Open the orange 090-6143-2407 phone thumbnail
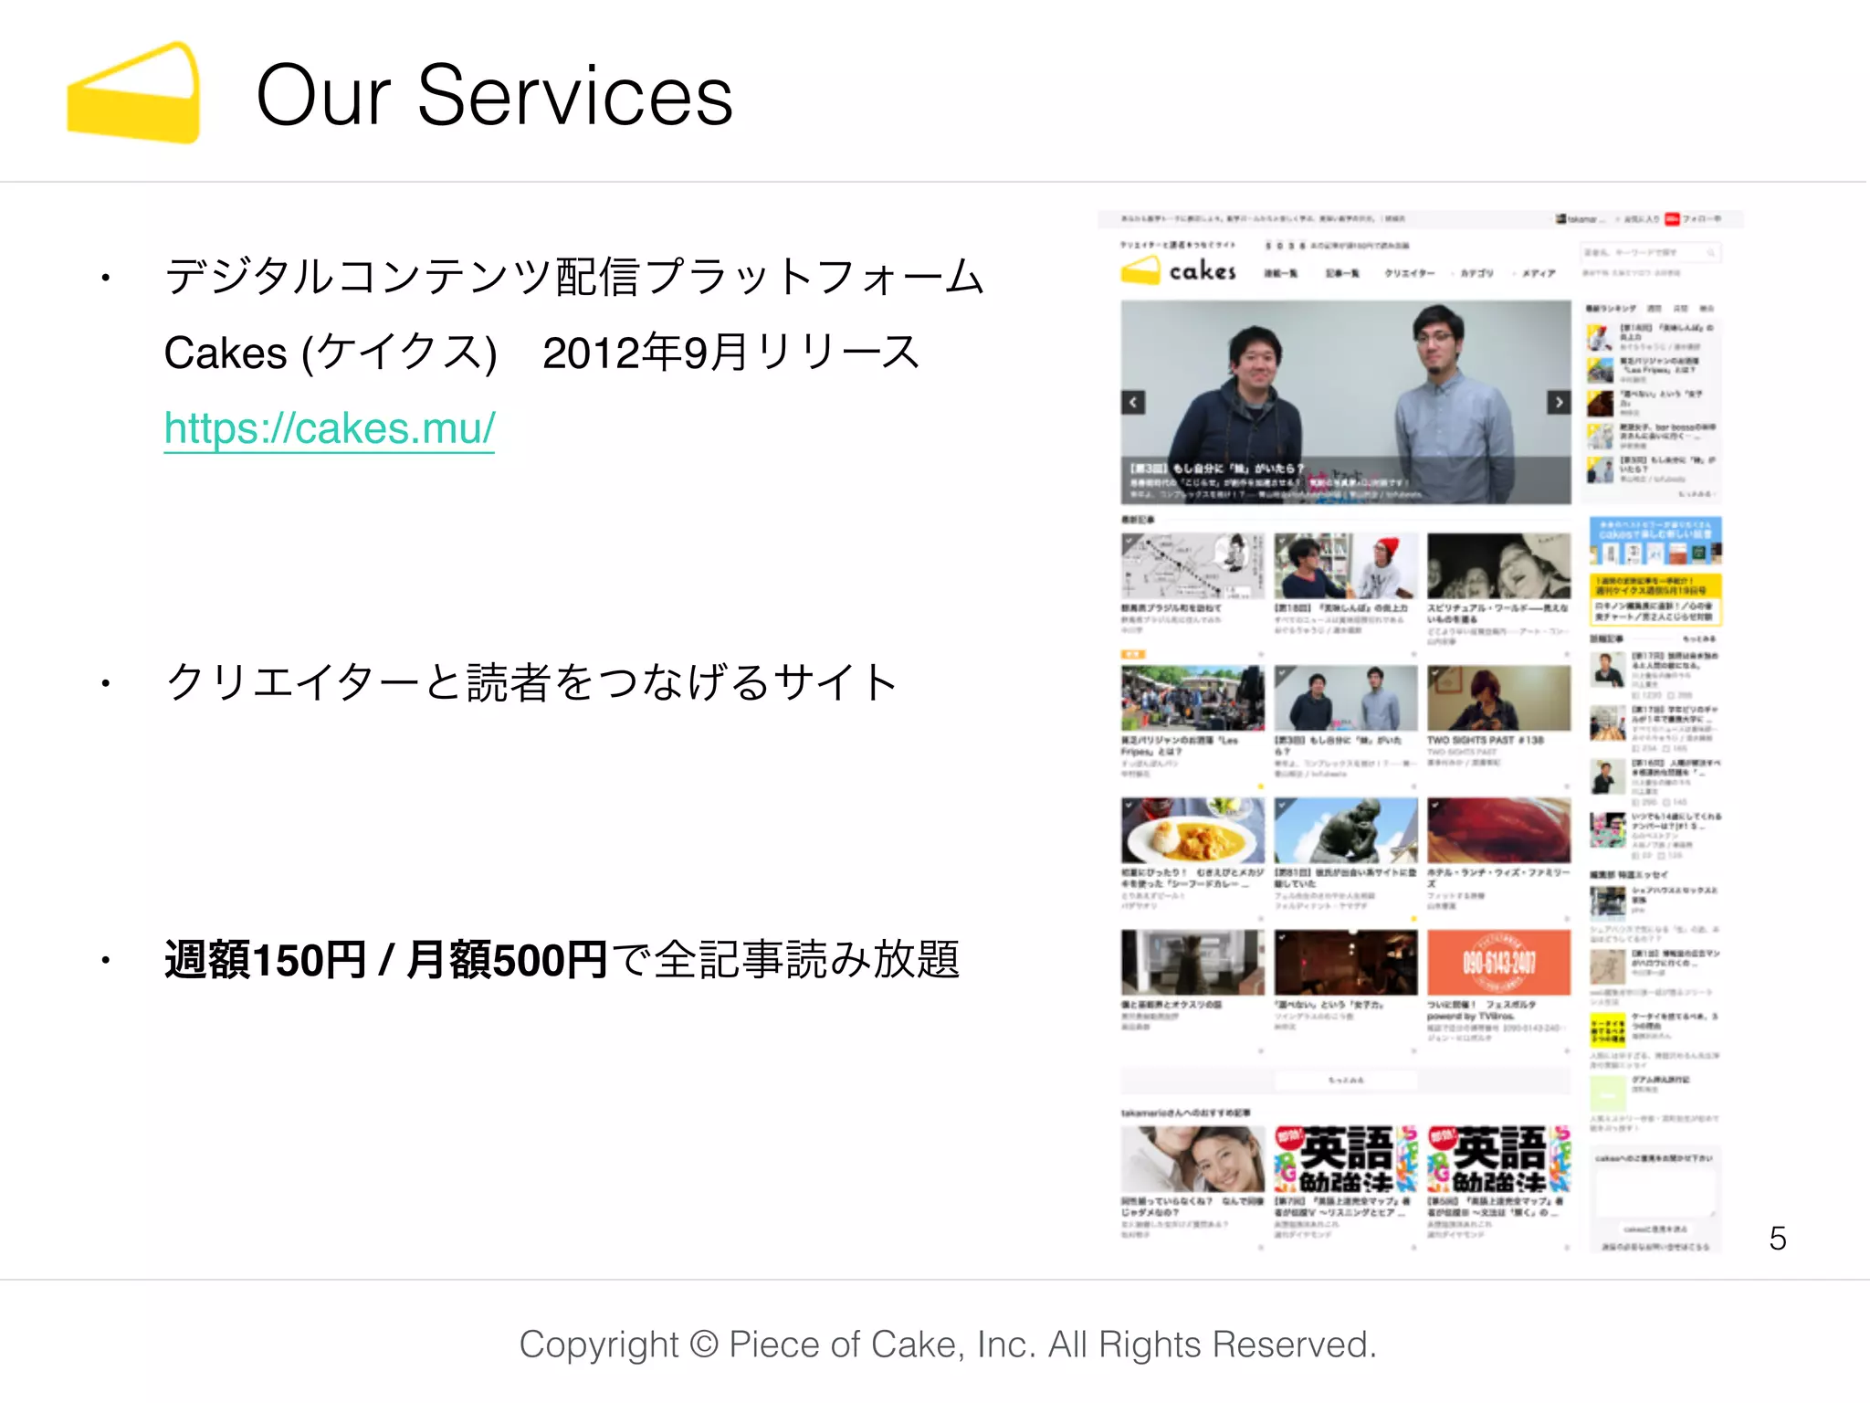 [1499, 963]
